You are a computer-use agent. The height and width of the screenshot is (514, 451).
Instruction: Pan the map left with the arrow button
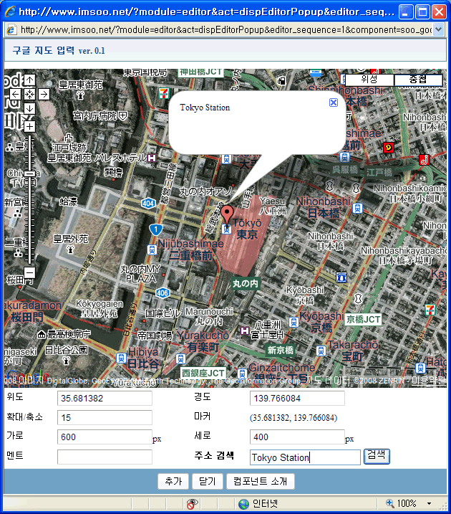click(15, 95)
